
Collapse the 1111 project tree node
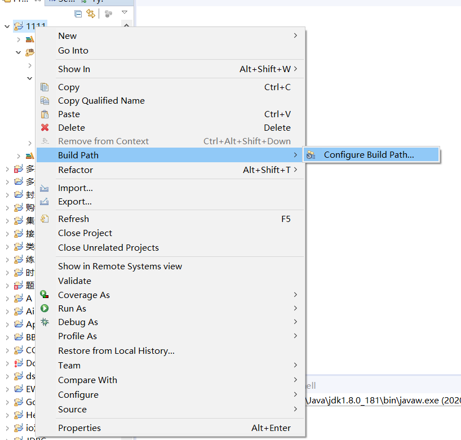pos(7,26)
